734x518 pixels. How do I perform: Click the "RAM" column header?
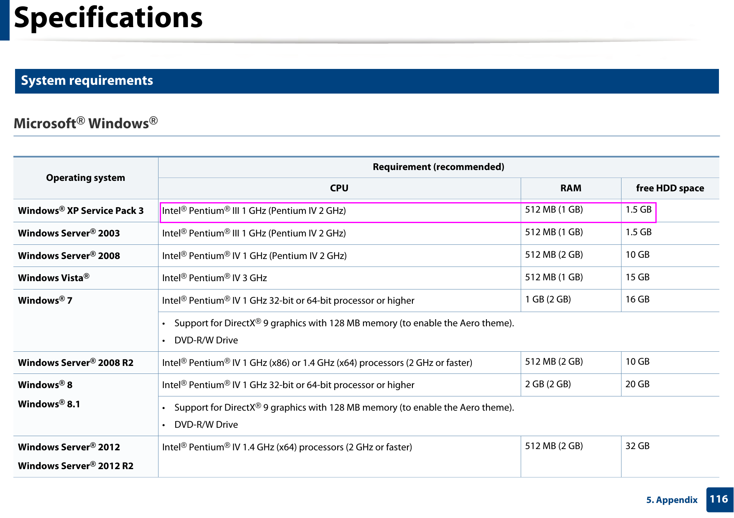(571, 188)
